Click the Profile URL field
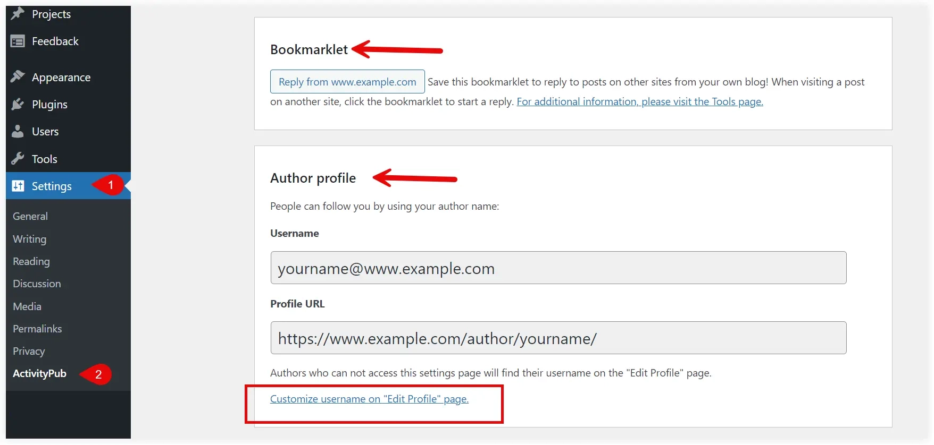This screenshot has width=934, height=445. click(558, 338)
